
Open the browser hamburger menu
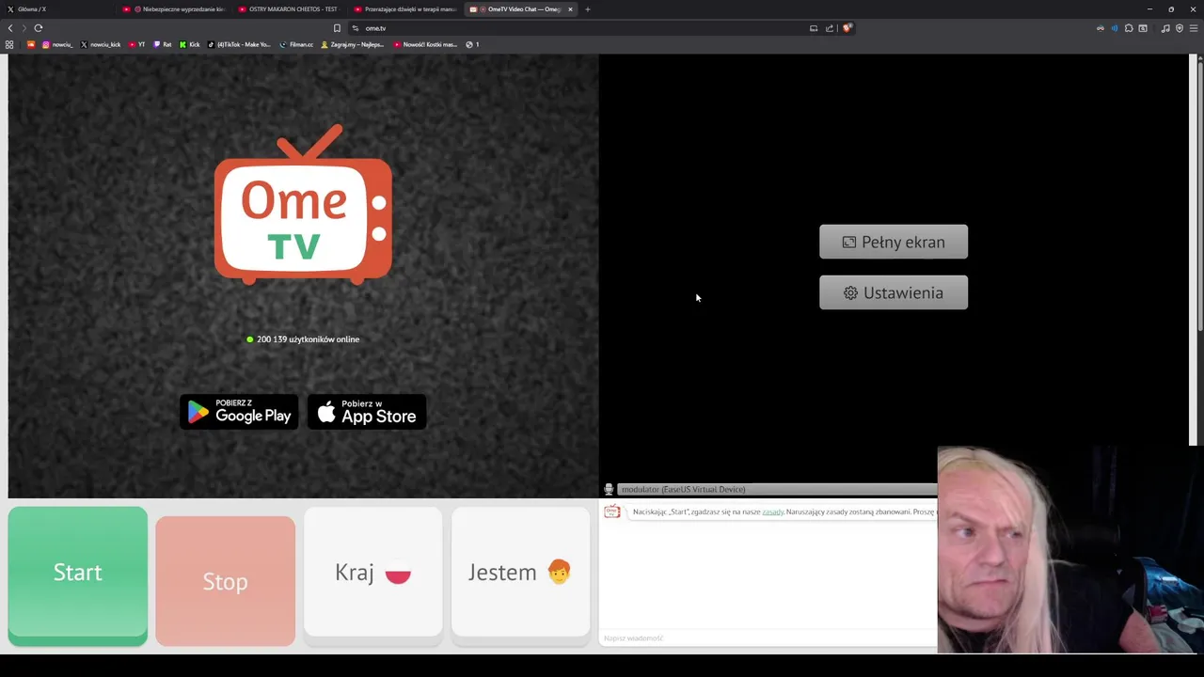[1194, 28]
